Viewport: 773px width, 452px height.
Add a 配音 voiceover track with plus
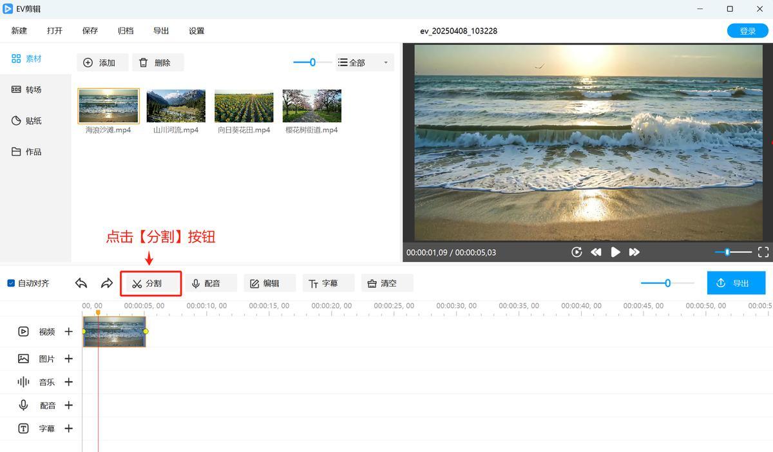click(69, 405)
